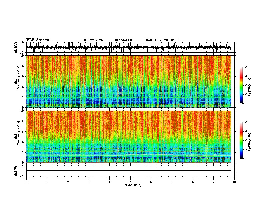264x204 pixels.
Task: Click the 5 minute tick on time axis
Action: [130, 182]
